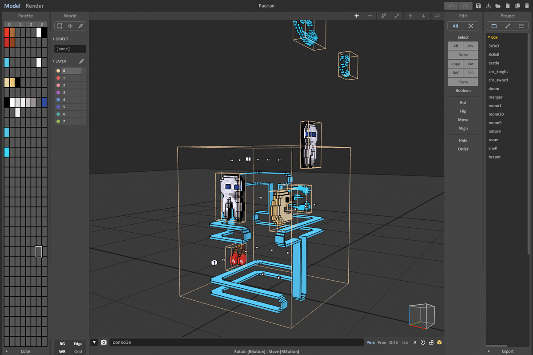This screenshot has height=355, width=533.
Task: Create a new file using the blank page icon
Action: [x=508, y=6]
